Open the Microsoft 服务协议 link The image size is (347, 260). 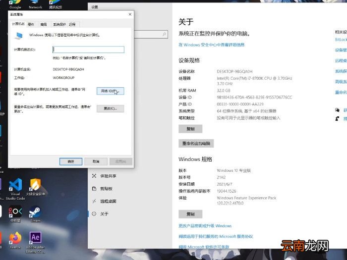pyautogui.click(x=216, y=236)
